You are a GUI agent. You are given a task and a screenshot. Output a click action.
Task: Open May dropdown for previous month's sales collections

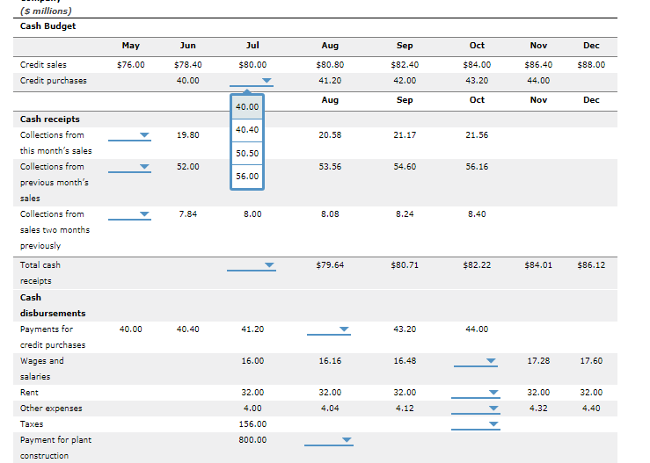pos(130,167)
